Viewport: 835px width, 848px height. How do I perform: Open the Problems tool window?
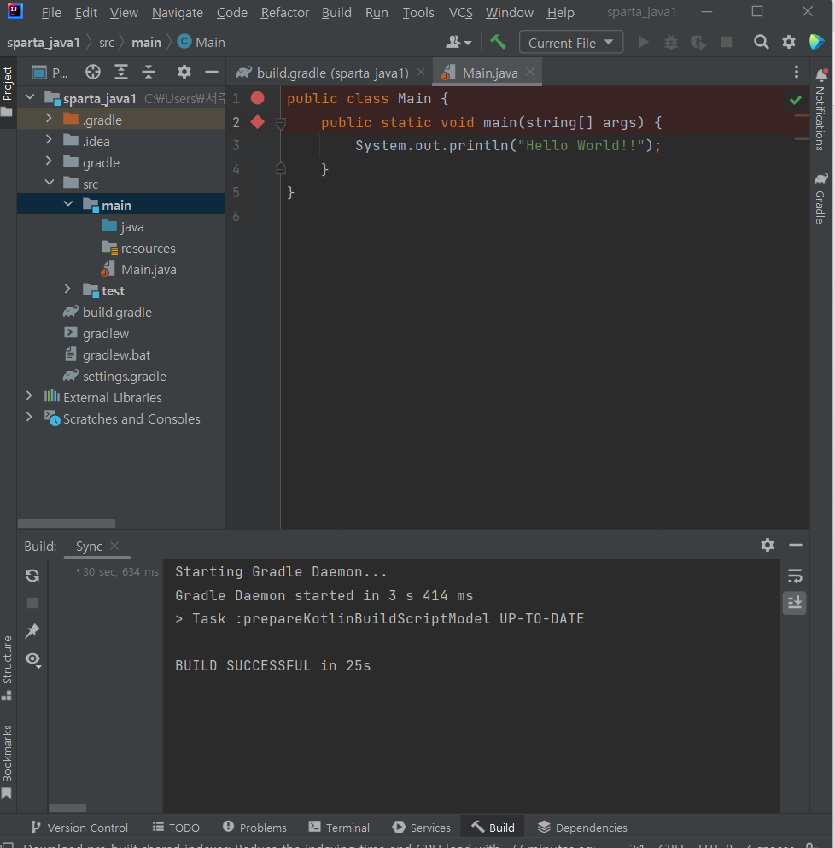click(x=254, y=828)
